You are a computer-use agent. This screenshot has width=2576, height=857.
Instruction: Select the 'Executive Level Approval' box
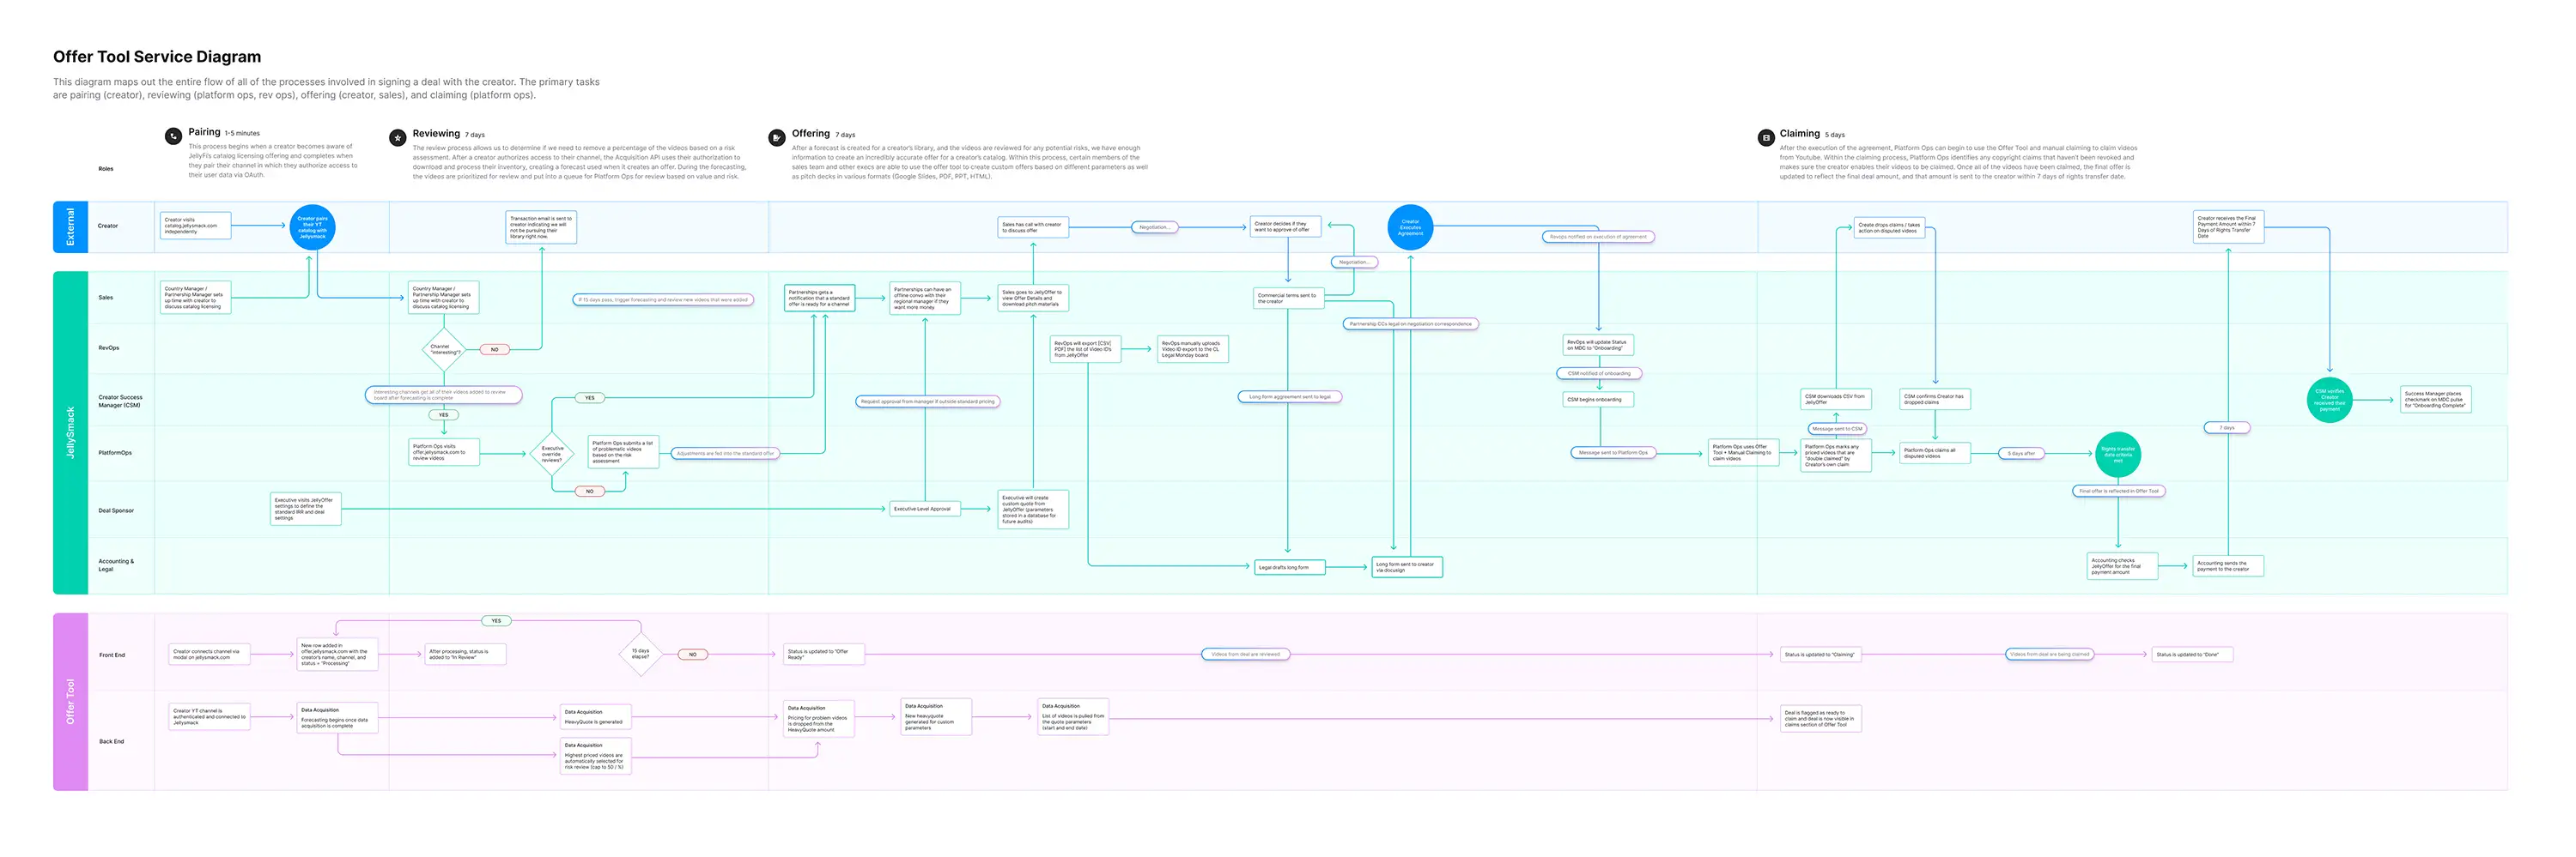coord(925,509)
